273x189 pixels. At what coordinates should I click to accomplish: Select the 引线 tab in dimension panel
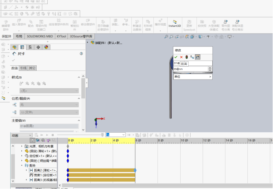coord(23,68)
